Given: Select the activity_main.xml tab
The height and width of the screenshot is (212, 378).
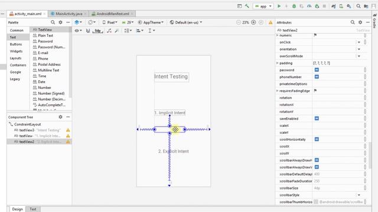Looking at the screenshot, I should pos(28,14).
